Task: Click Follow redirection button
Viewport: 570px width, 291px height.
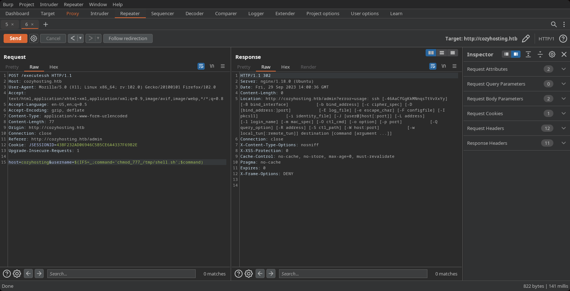Action: coord(128,38)
